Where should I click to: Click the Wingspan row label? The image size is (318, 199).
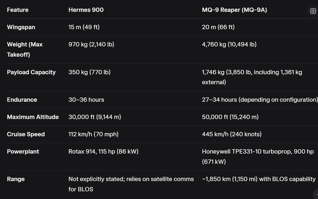point(21,27)
